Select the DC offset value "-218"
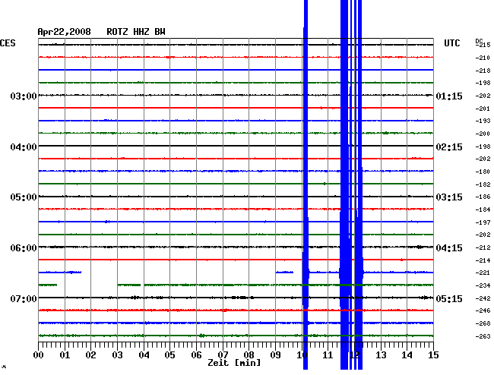Image resolution: width=494 pixels, height=375 pixels. (x=483, y=71)
